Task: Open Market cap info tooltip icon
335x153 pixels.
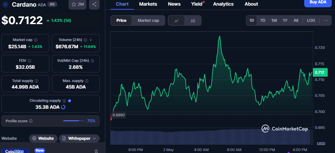Action: point(36,40)
